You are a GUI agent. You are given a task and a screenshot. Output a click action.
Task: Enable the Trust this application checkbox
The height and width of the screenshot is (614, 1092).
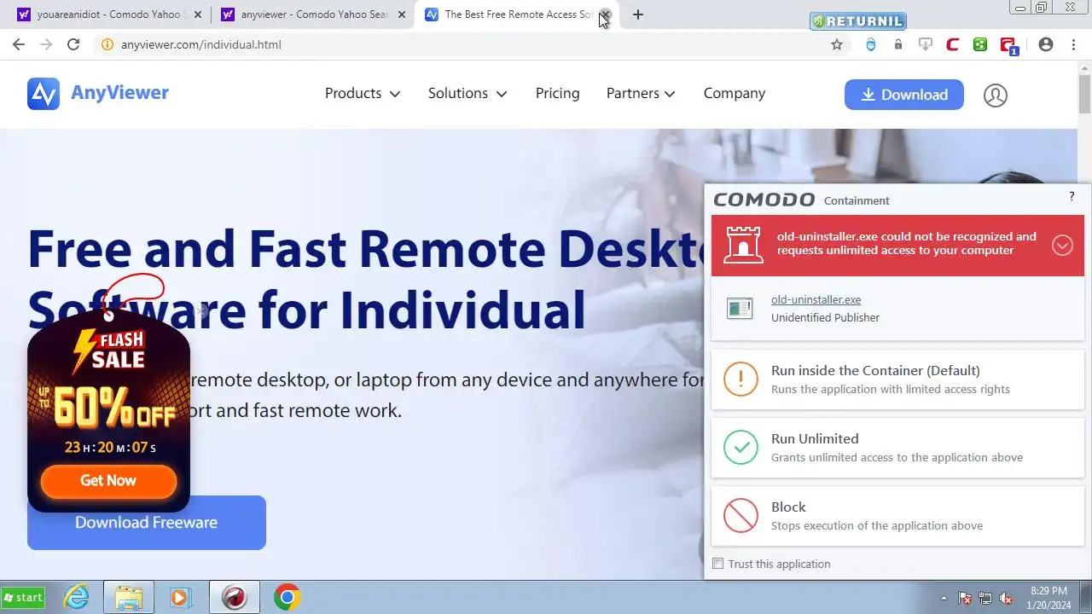pos(718,564)
